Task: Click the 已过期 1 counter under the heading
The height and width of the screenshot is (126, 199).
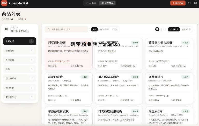Action: tap(22, 19)
